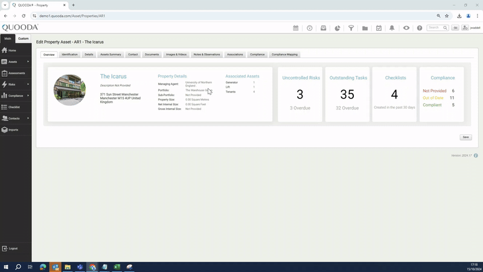Image resolution: width=483 pixels, height=272 pixels.
Task: Click The Icarus property title
Action: [x=113, y=77]
